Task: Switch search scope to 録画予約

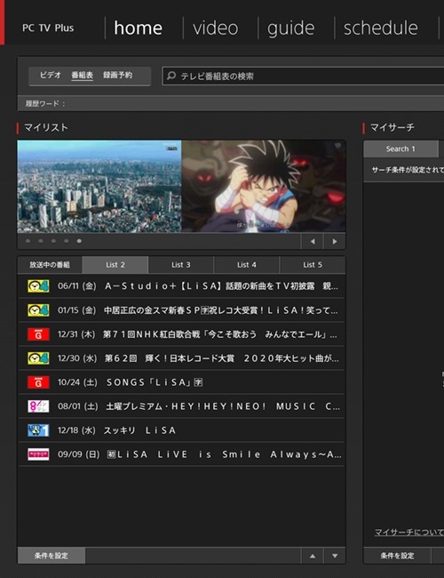Action: click(x=117, y=76)
